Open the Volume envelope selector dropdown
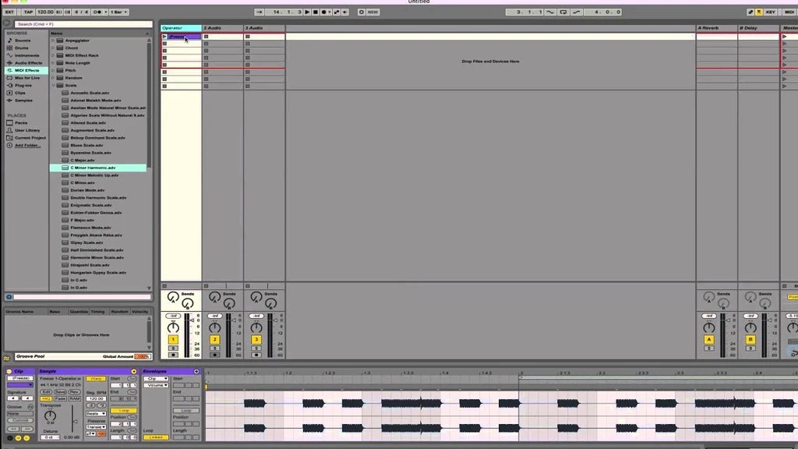 click(157, 385)
